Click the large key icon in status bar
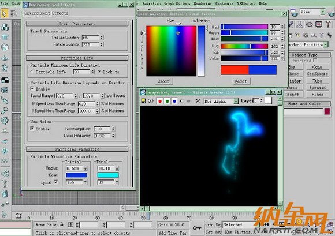335x236 pixels. pyautogui.click(x=197, y=228)
